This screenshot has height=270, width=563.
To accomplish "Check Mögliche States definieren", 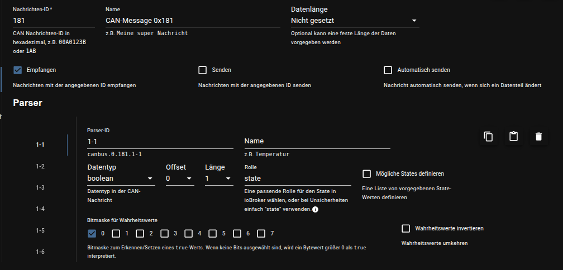I will pos(367,174).
